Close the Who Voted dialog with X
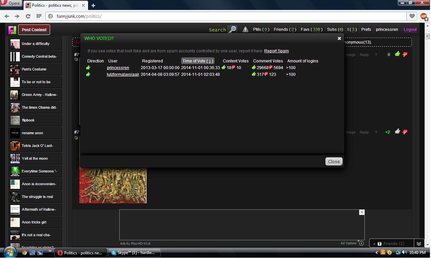Screen dimensions: 431x258 tap(339, 39)
